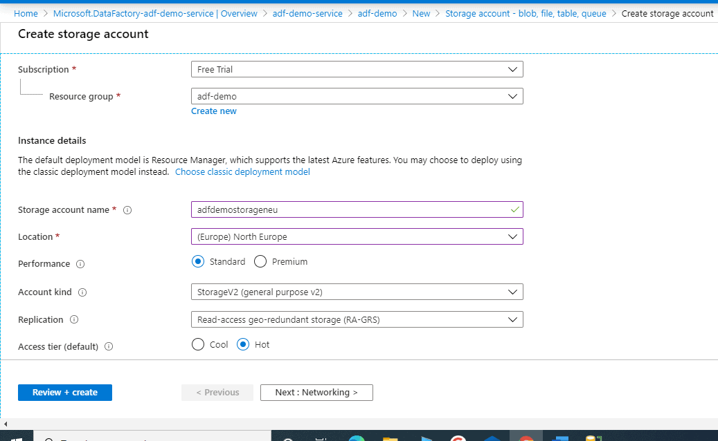This screenshot has width=718, height=441.
Task: Expand the Account kind dropdown
Action: click(x=357, y=292)
